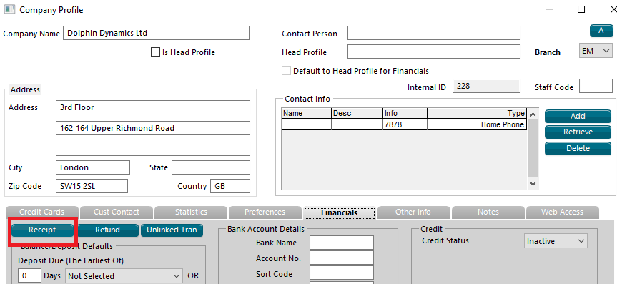617x284 pixels.
Task: Open the Branch dropdown
Action: (x=596, y=51)
